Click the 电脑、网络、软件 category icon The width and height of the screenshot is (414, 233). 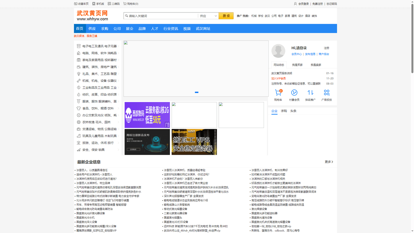click(78, 53)
